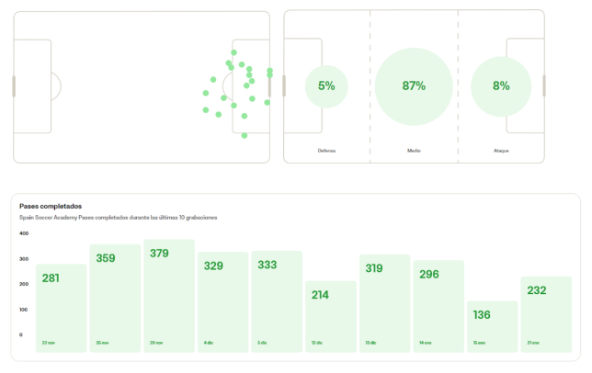Image resolution: width=592 pixels, height=373 pixels.
Task: Click the 8% Ataque zone circle
Action: tap(501, 86)
